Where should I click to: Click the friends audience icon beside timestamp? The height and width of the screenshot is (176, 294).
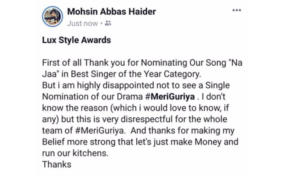click(x=108, y=23)
